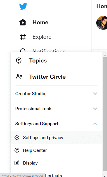Open the Topics menu entry
Image resolution: width=107 pixels, height=177 pixels.
[x=38, y=60]
